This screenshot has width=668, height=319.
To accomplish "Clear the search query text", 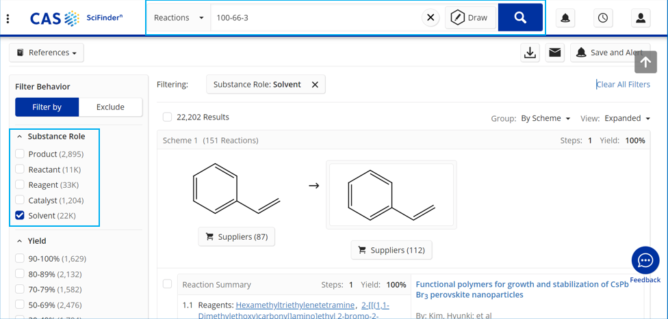I will (431, 18).
